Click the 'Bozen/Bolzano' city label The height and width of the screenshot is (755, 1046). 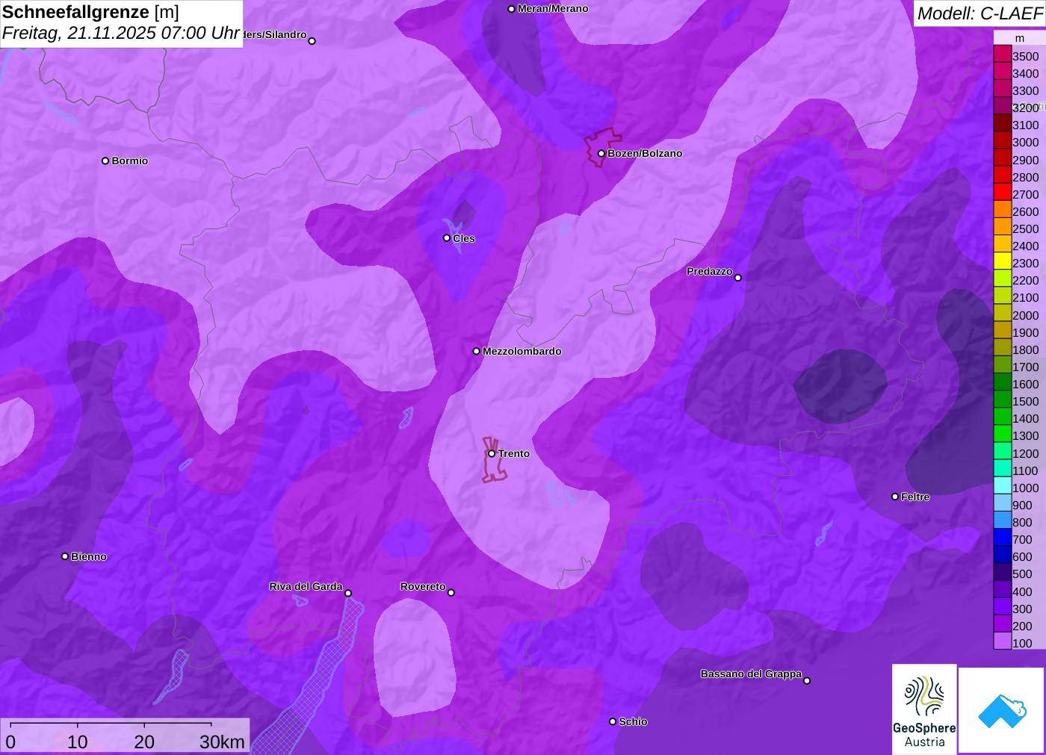tap(645, 153)
